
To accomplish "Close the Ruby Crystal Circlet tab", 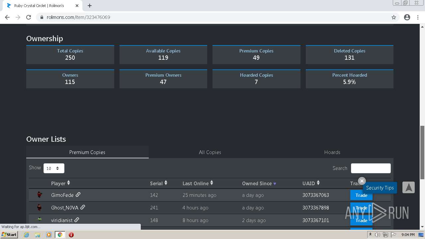I will point(77,6).
